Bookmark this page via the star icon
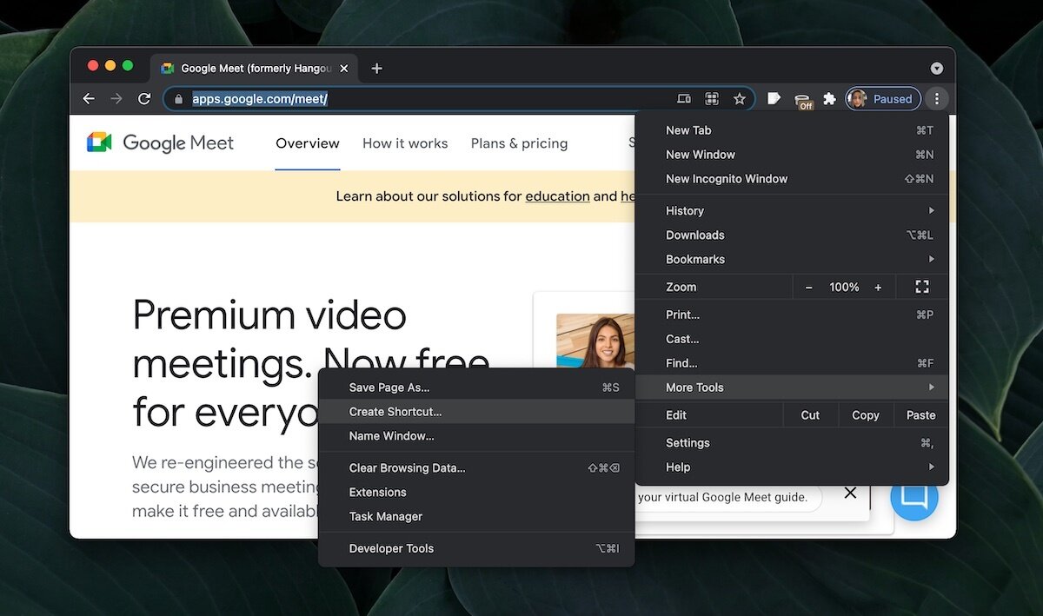Screen dimensions: 1043x616 [x=740, y=98]
